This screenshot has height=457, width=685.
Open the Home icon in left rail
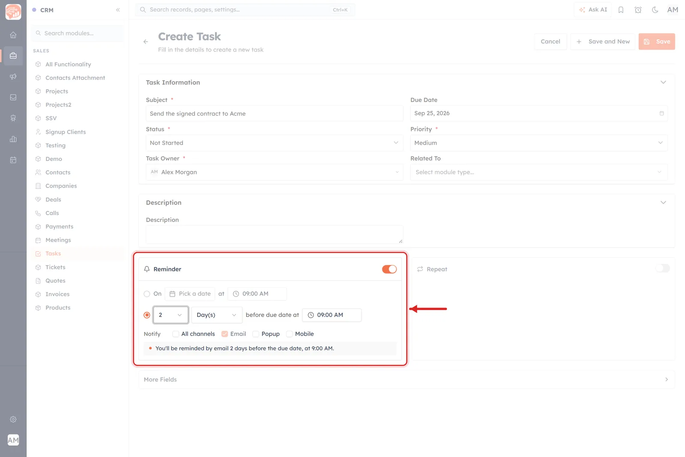[x=13, y=35]
